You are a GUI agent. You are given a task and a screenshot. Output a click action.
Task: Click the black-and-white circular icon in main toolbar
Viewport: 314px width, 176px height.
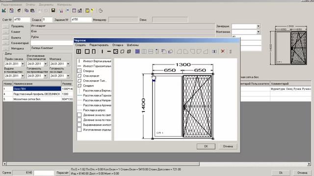click(x=19, y=10)
